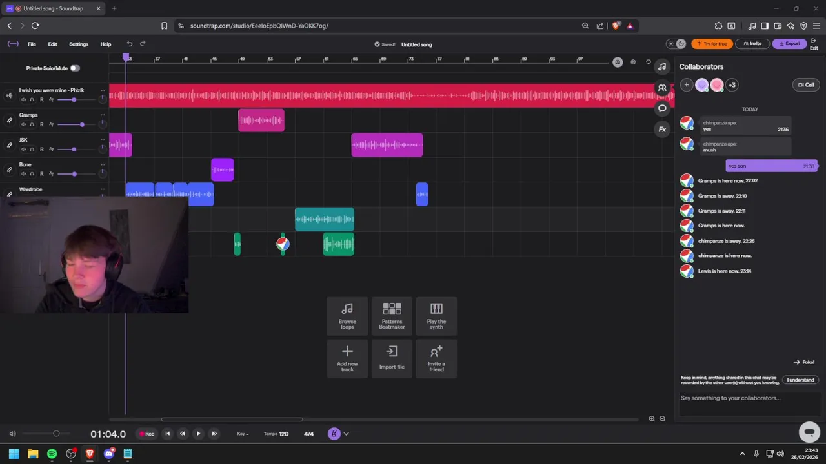Open File Explorer from the taskbar

pyautogui.click(x=33, y=454)
